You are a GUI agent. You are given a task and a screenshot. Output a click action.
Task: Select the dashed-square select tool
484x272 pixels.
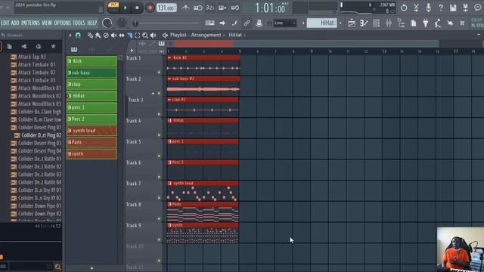coord(138,36)
